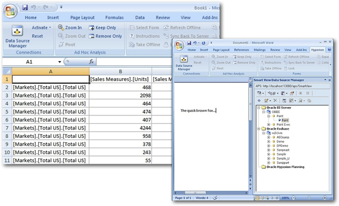Open Excel Data tab
339x206 pixels.
point(140,17)
